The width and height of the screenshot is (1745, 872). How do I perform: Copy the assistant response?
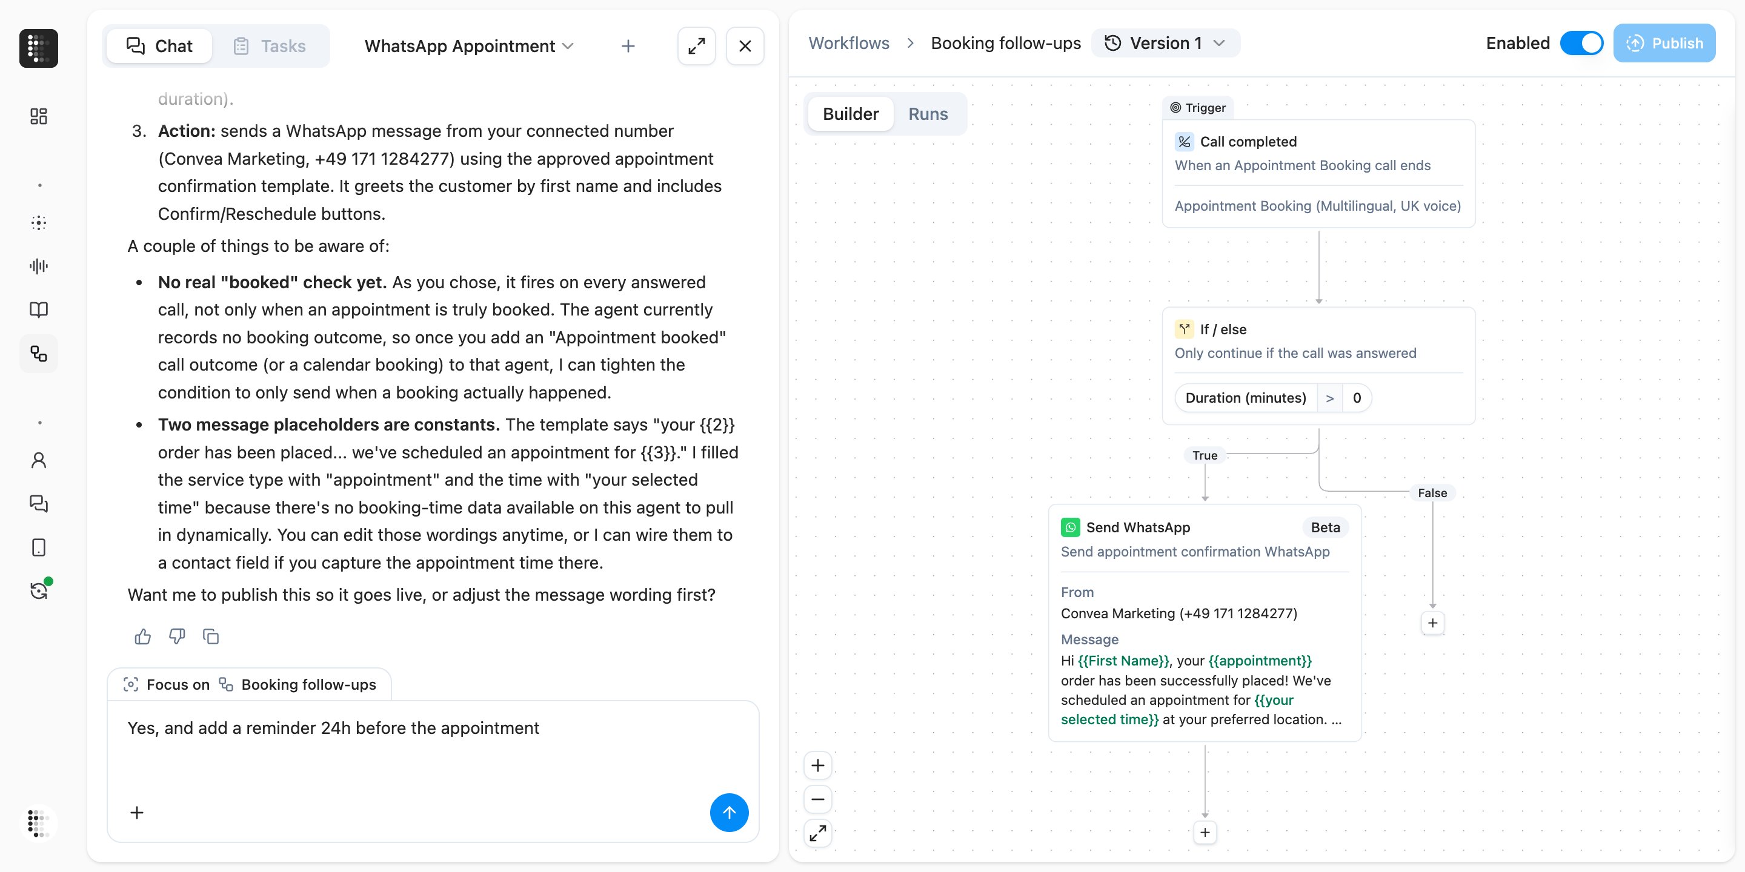(211, 636)
